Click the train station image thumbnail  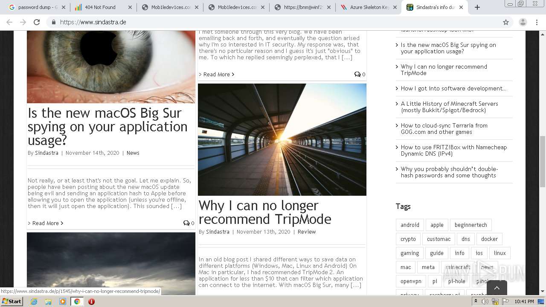[x=282, y=139]
